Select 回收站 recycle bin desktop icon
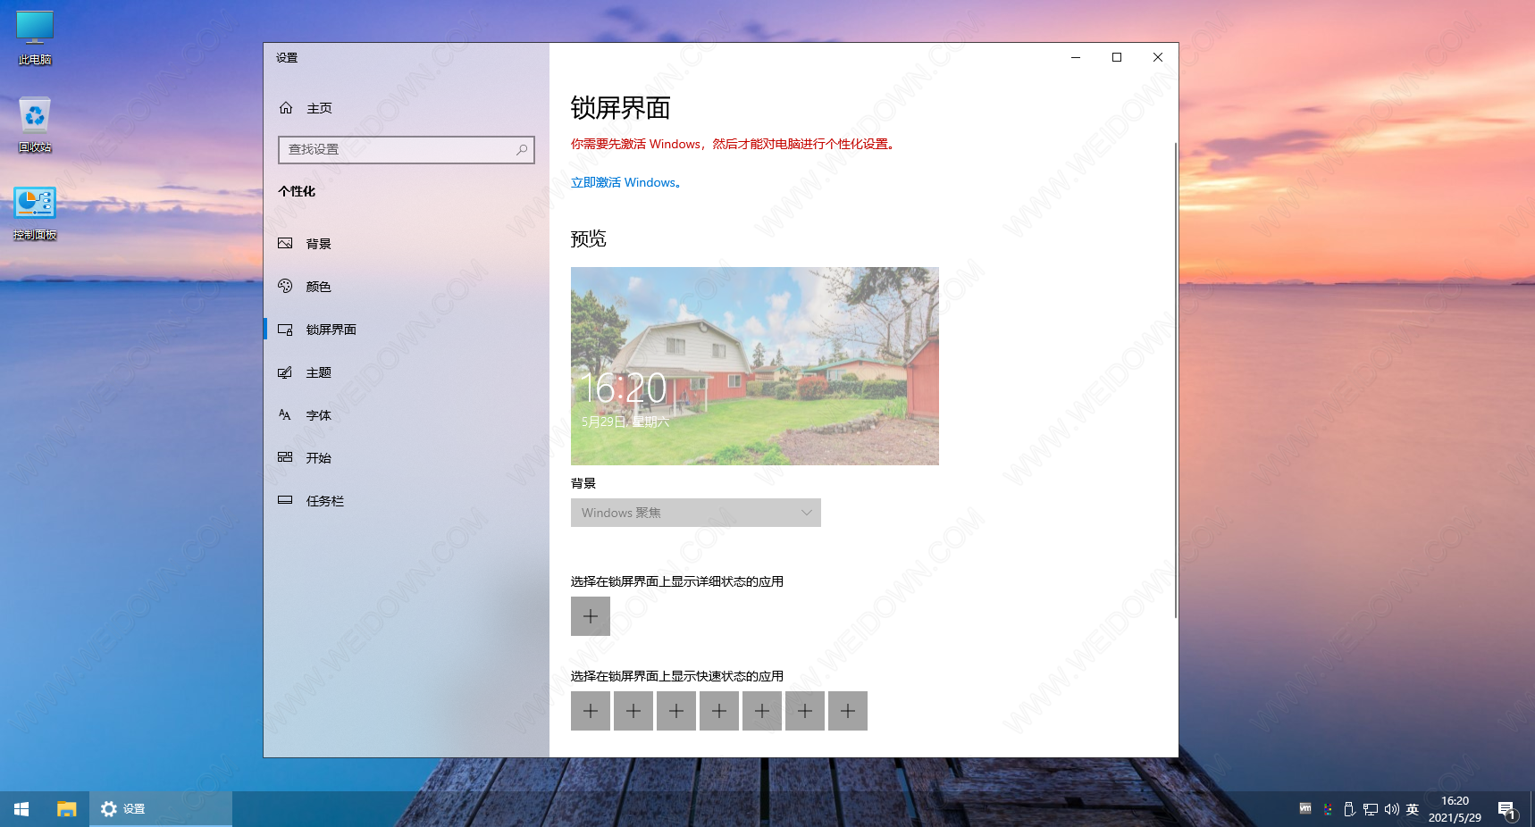 [35, 125]
